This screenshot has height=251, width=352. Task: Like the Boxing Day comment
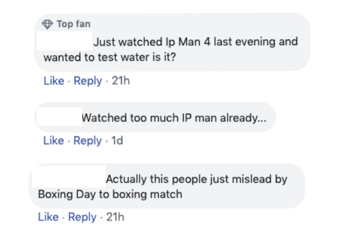(x=48, y=217)
